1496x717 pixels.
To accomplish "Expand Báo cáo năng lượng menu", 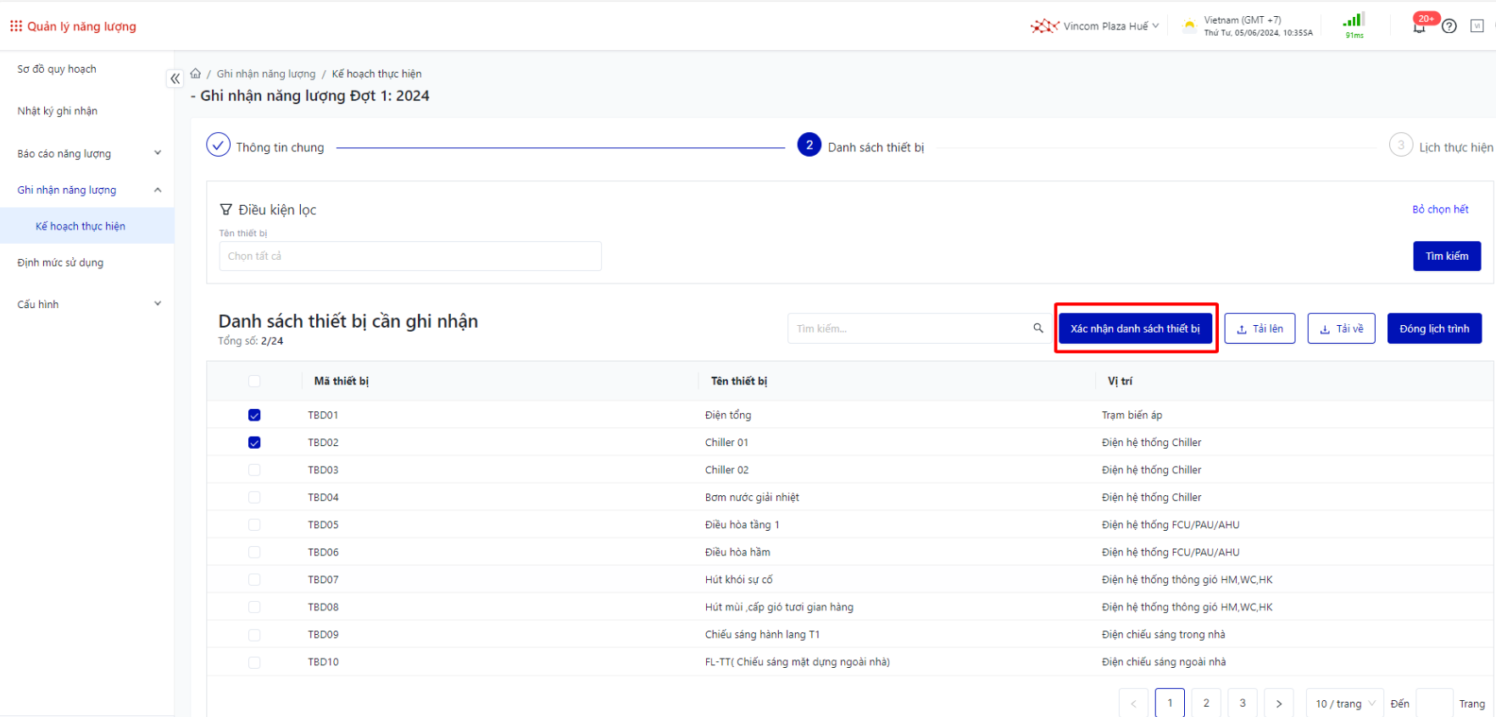I will coord(87,153).
